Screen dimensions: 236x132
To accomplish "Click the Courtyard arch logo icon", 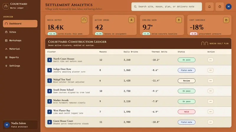I will point(6,6).
